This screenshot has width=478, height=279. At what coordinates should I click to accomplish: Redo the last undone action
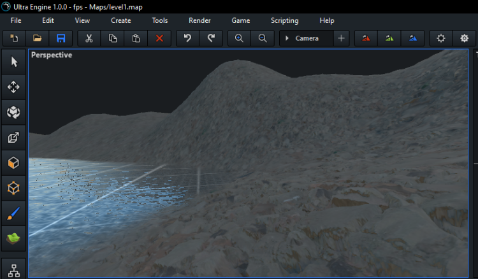click(x=211, y=38)
